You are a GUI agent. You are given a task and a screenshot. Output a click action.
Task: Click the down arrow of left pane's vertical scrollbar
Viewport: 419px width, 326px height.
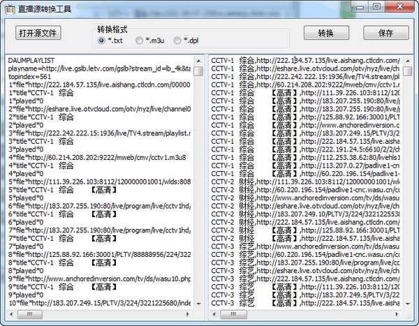(x=199, y=304)
